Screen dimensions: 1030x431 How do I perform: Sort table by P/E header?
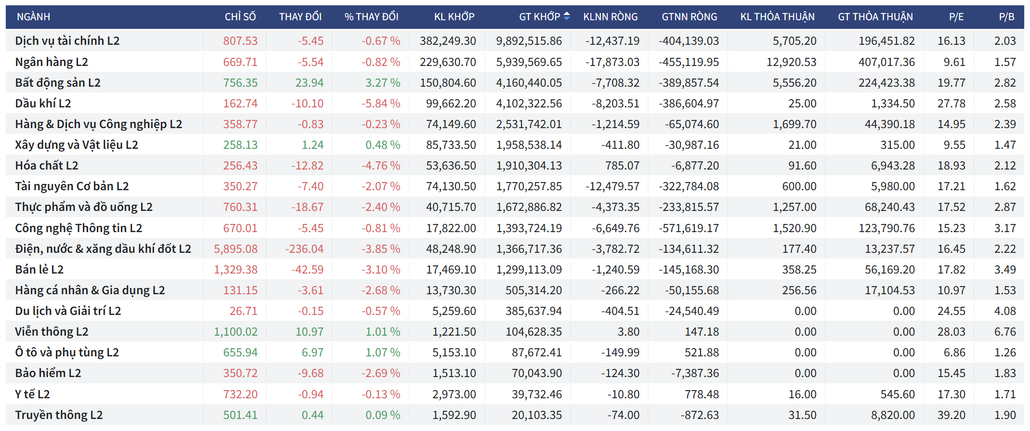(x=956, y=17)
